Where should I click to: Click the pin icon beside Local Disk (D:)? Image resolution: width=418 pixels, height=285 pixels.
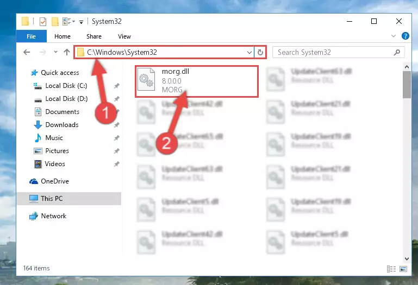[x=116, y=99]
